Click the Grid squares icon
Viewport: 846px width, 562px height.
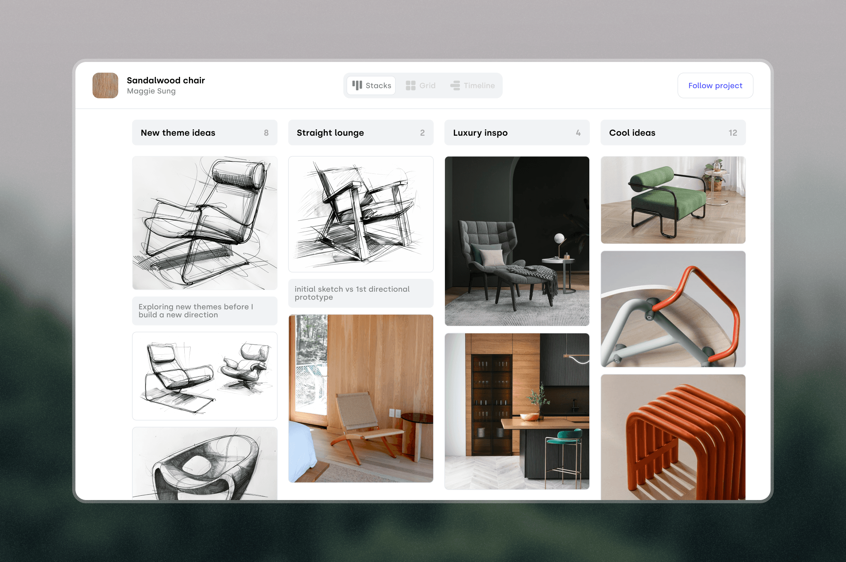click(x=410, y=85)
